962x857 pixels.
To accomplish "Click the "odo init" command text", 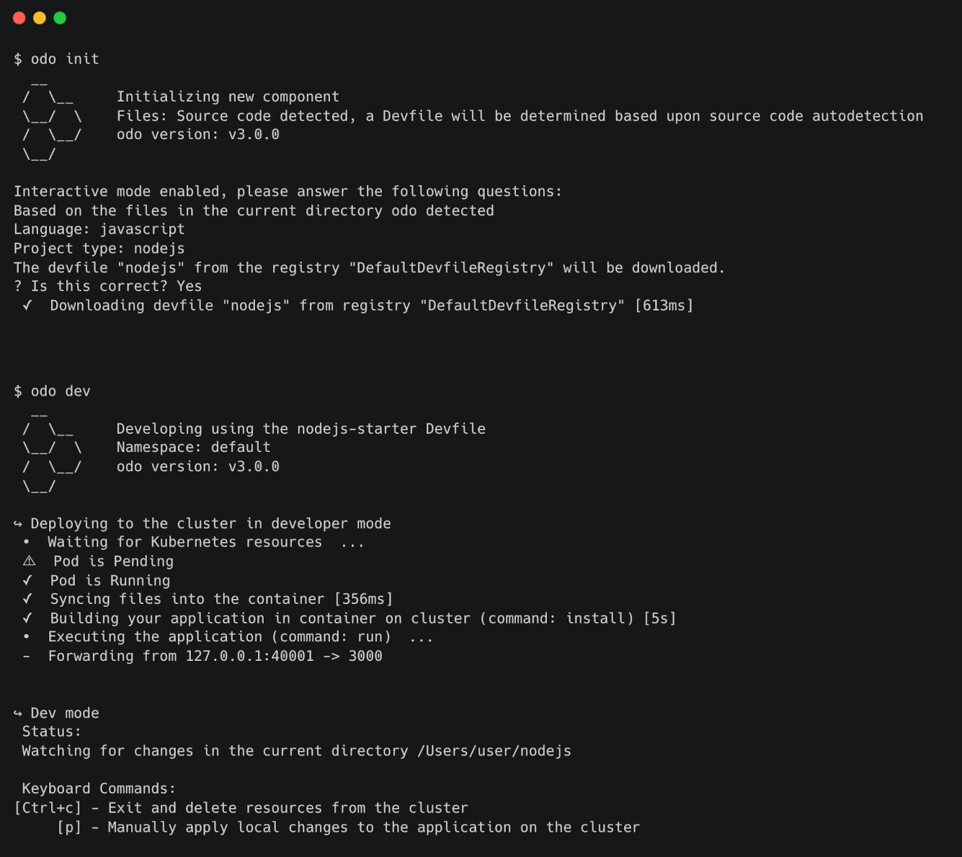I will point(65,59).
